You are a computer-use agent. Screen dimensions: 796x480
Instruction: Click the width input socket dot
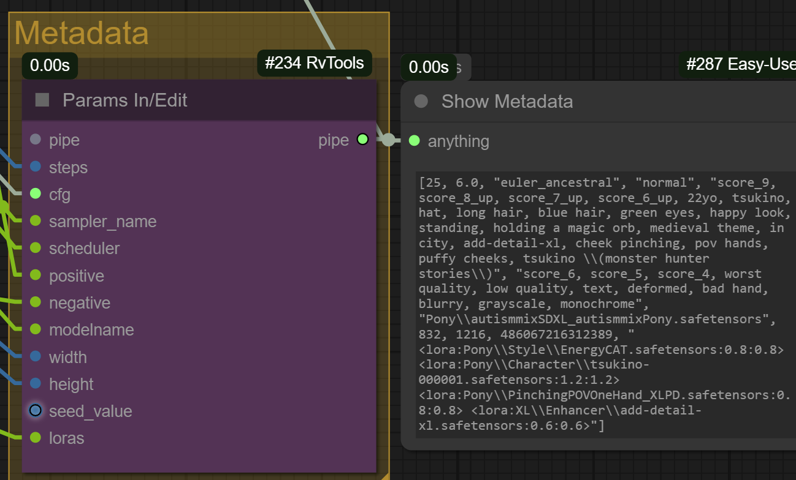pyautogui.click(x=36, y=356)
